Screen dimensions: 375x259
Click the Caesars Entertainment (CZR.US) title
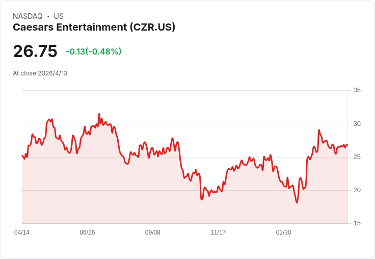pos(94,27)
